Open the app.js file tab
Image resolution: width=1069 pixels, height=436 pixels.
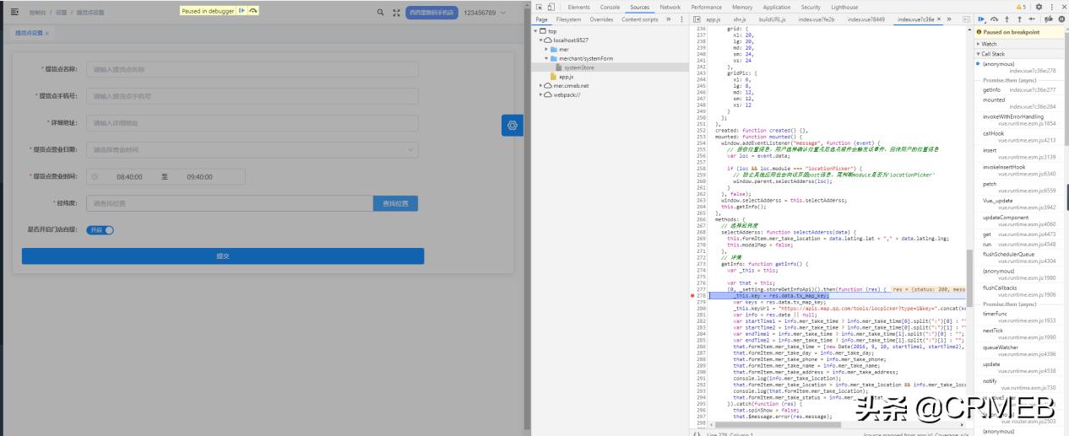713,19
